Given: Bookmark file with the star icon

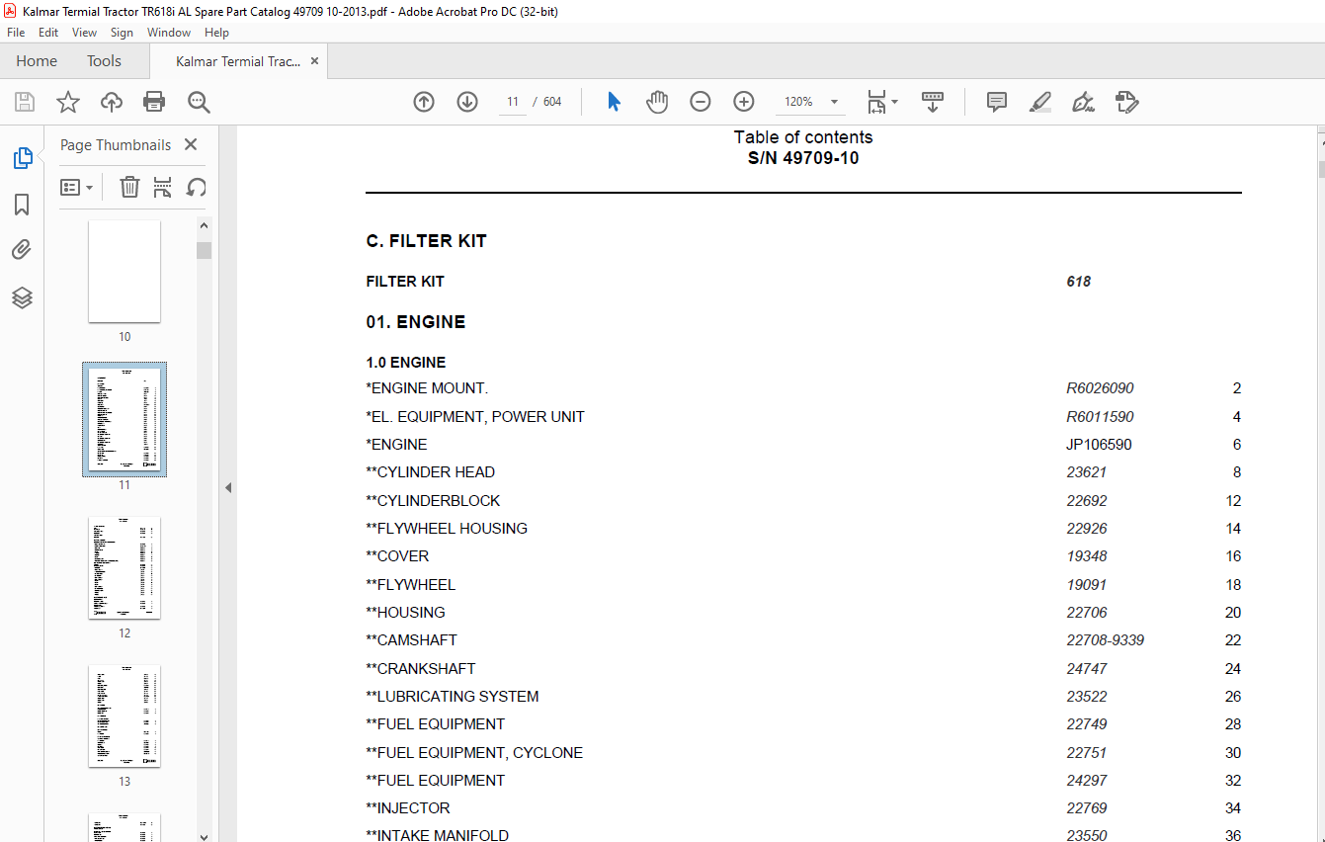Looking at the screenshot, I should click(68, 102).
